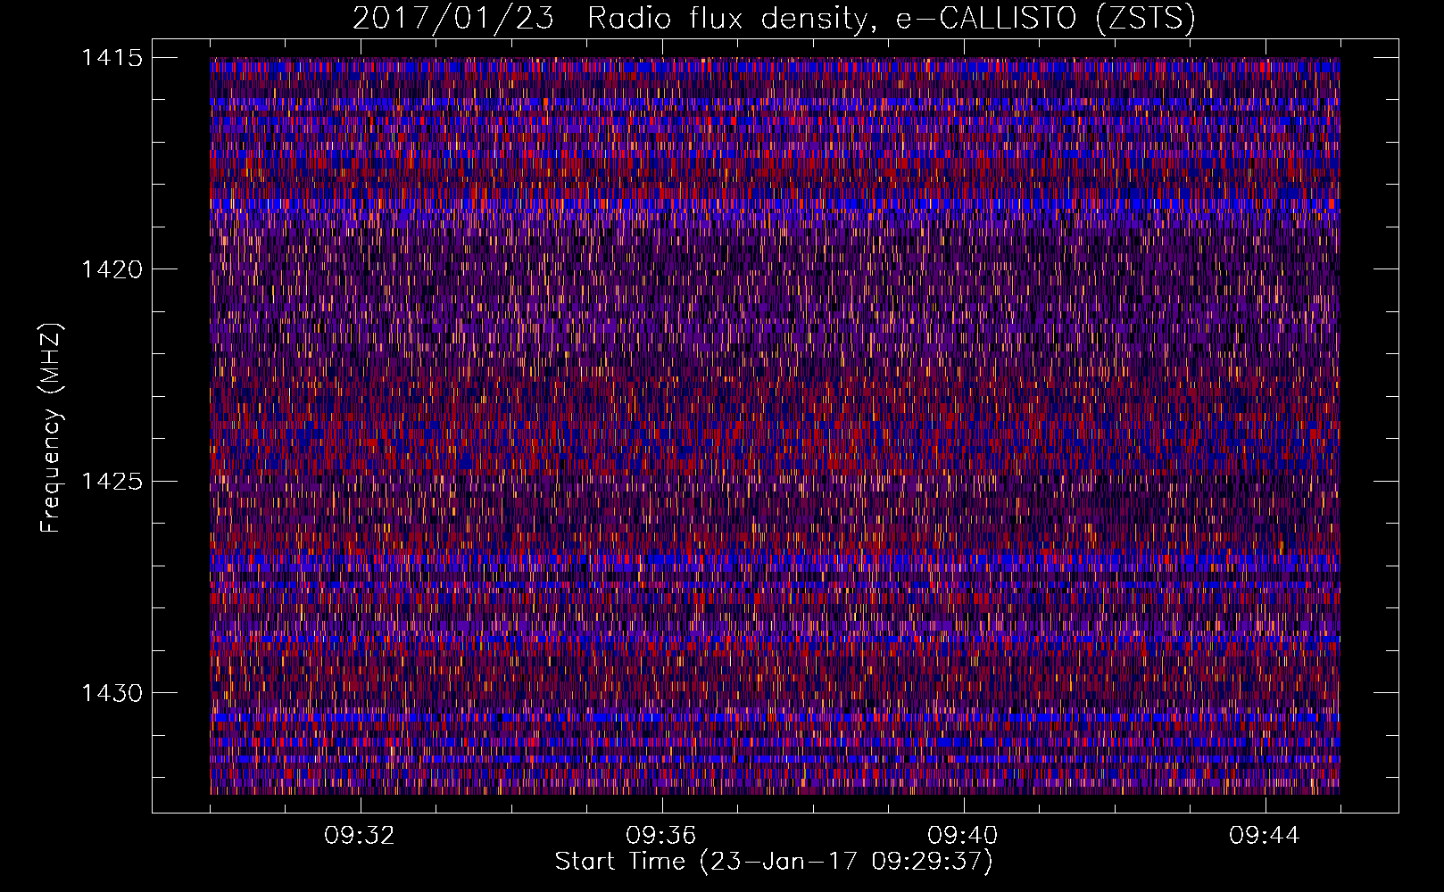Click the plot title 2017/01/23 Radio flux density
The height and width of the screenshot is (892, 1444).
click(x=774, y=19)
